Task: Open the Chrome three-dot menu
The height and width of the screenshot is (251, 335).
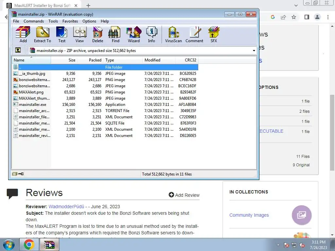Action: pyautogui.click(x=328, y=17)
